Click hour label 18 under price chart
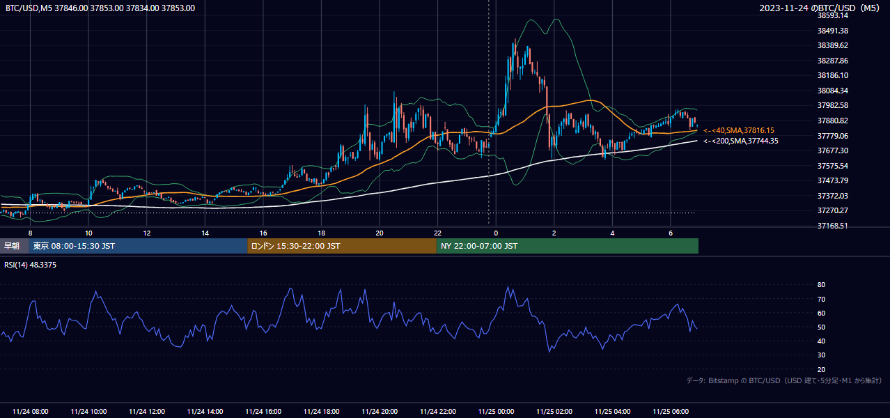The image size is (890, 418). [x=321, y=233]
